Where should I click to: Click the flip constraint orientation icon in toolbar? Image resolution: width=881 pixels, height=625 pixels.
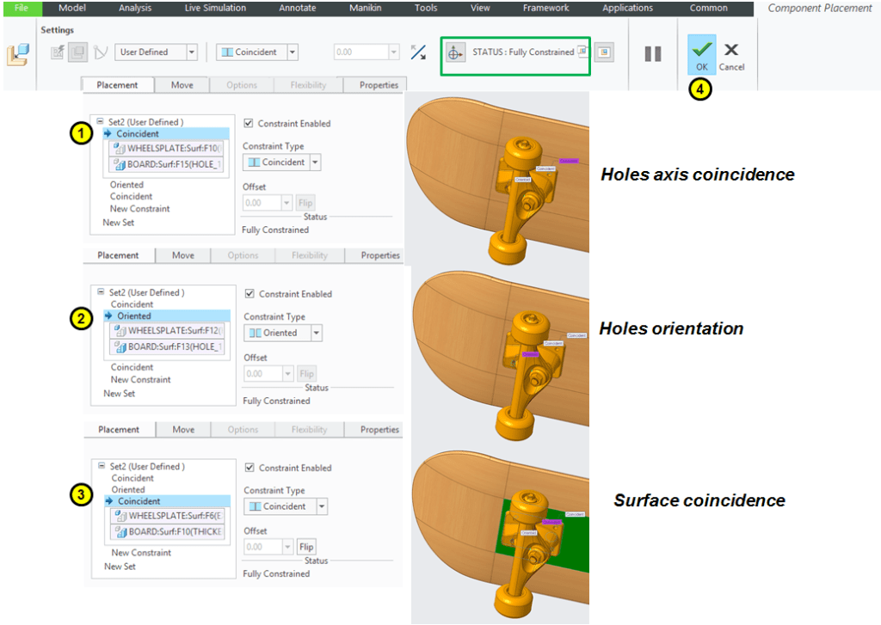[418, 52]
